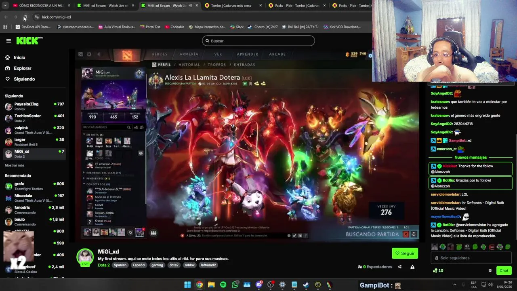This screenshot has height=291, width=517.
Task: Open grafo recommended channel
Action: [x=34, y=186]
